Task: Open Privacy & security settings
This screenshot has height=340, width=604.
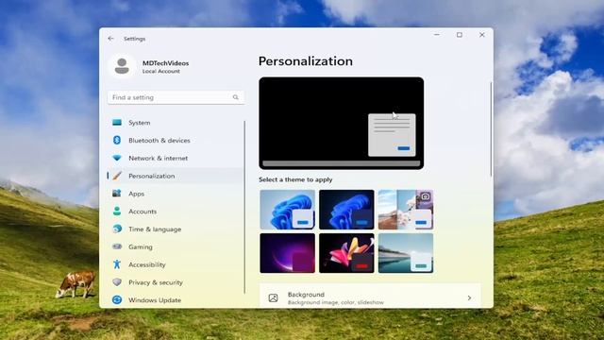Action: 176,282
